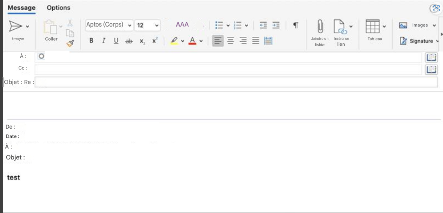This screenshot has height=213, width=443.
Task: Click the "Date :" quoted header label
Action: 13,136
